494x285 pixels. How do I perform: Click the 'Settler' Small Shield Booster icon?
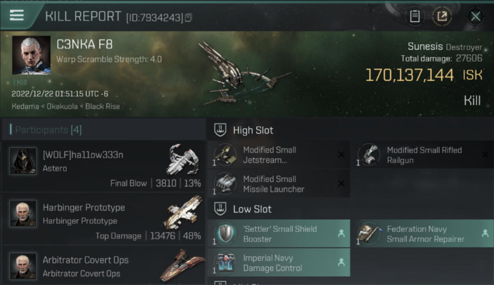(225, 234)
